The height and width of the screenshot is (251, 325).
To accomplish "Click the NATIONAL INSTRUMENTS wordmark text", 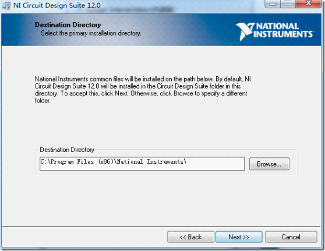I will (x=284, y=30).
